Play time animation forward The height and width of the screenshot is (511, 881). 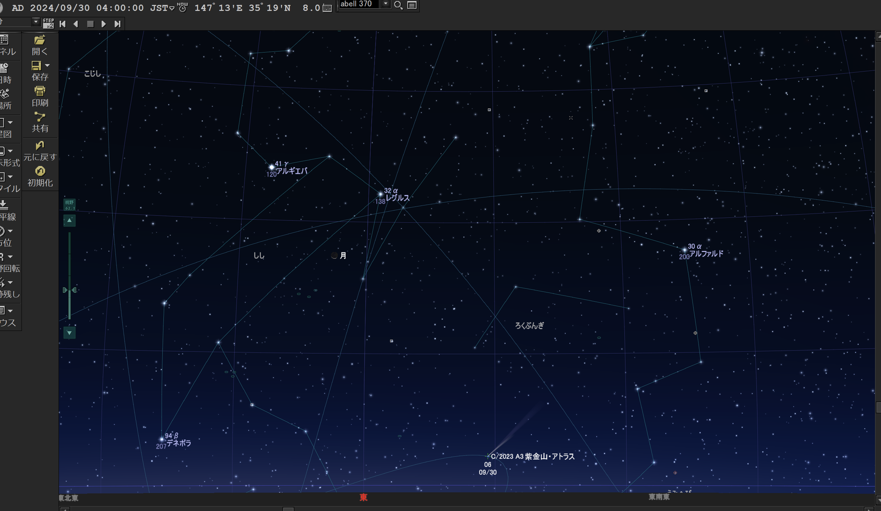104,24
